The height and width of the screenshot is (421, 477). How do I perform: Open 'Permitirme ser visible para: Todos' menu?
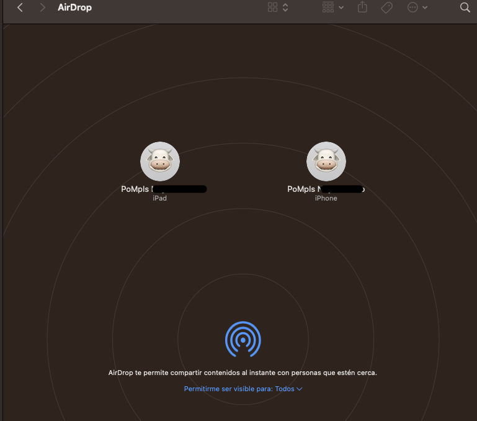pos(243,389)
